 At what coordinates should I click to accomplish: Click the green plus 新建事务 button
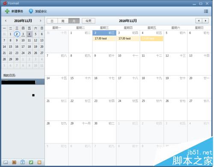click(x=14, y=11)
